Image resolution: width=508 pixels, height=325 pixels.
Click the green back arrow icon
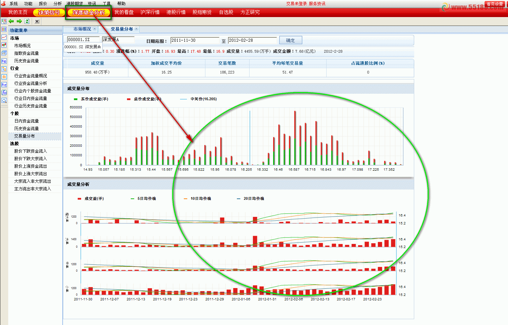[x=11, y=21]
